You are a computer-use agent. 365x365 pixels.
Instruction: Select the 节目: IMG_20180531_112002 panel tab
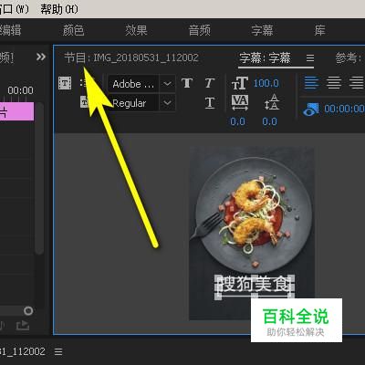(x=131, y=57)
